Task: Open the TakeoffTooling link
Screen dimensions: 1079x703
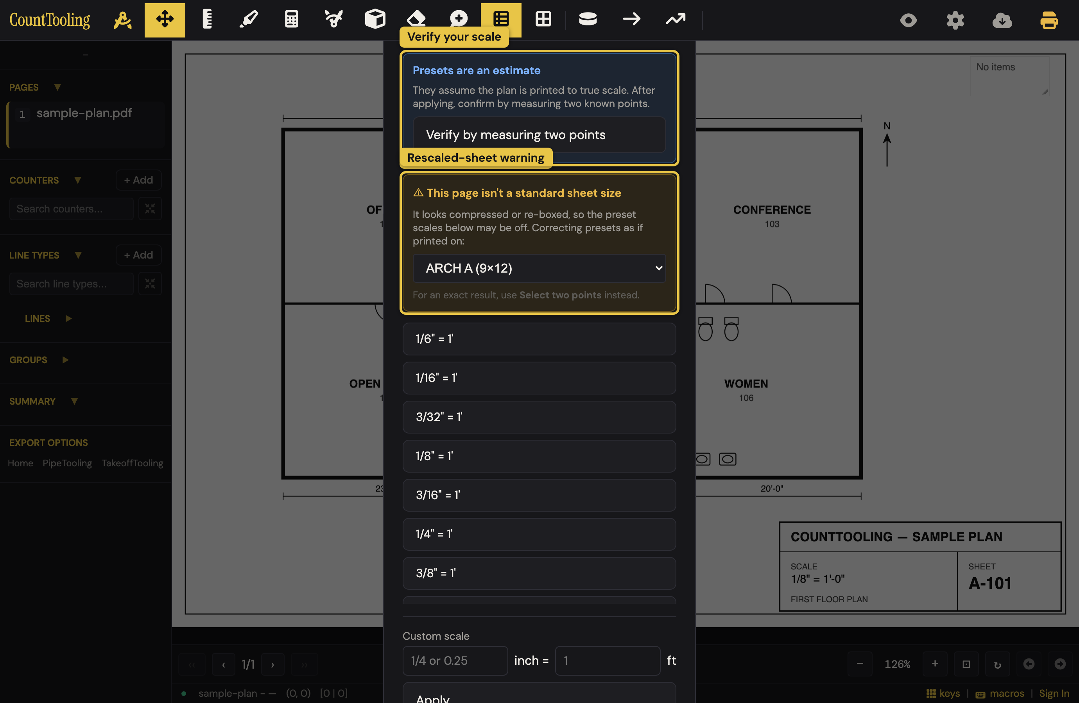Action: (x=133, y=463)
